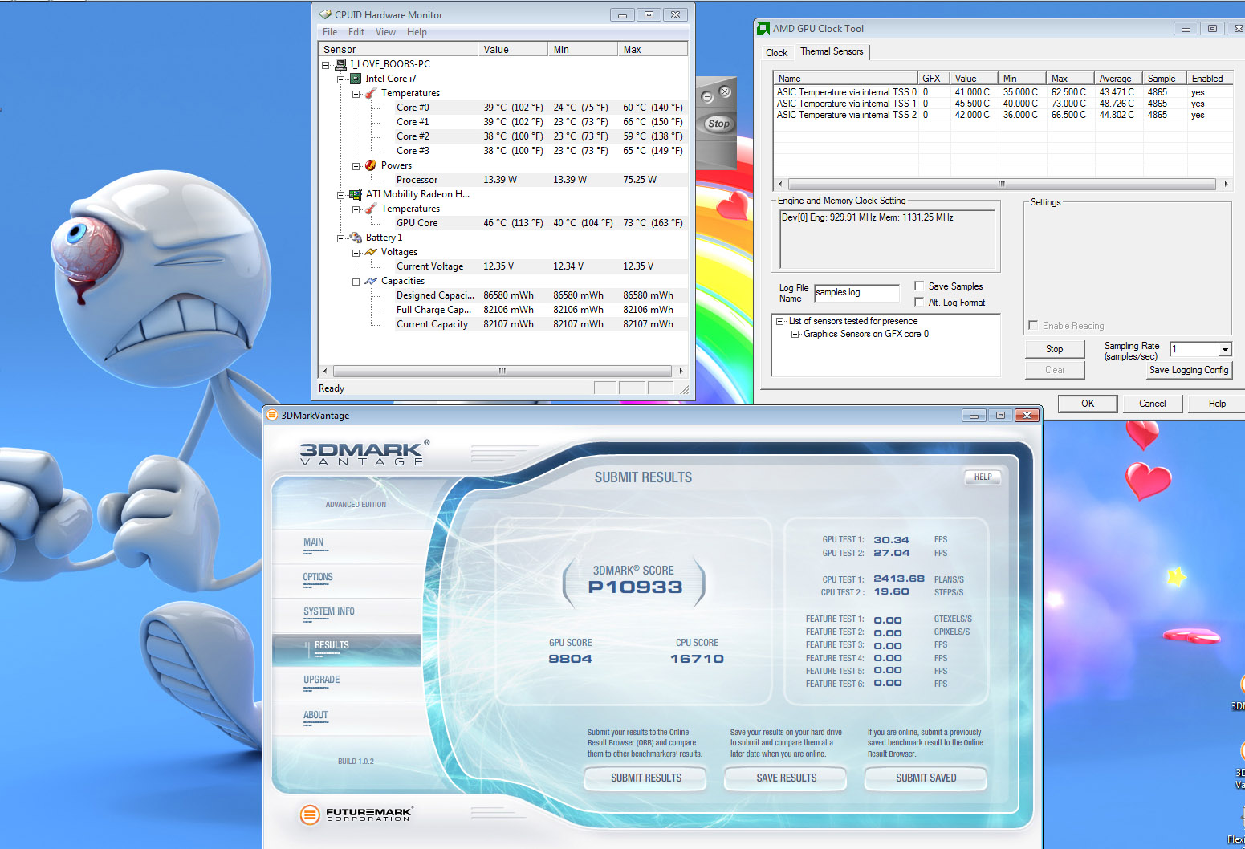This screenshot has width=1245, height=849.
Task: Click the Clear button in GPU Clock Tool
Action: click(1055, 370)
